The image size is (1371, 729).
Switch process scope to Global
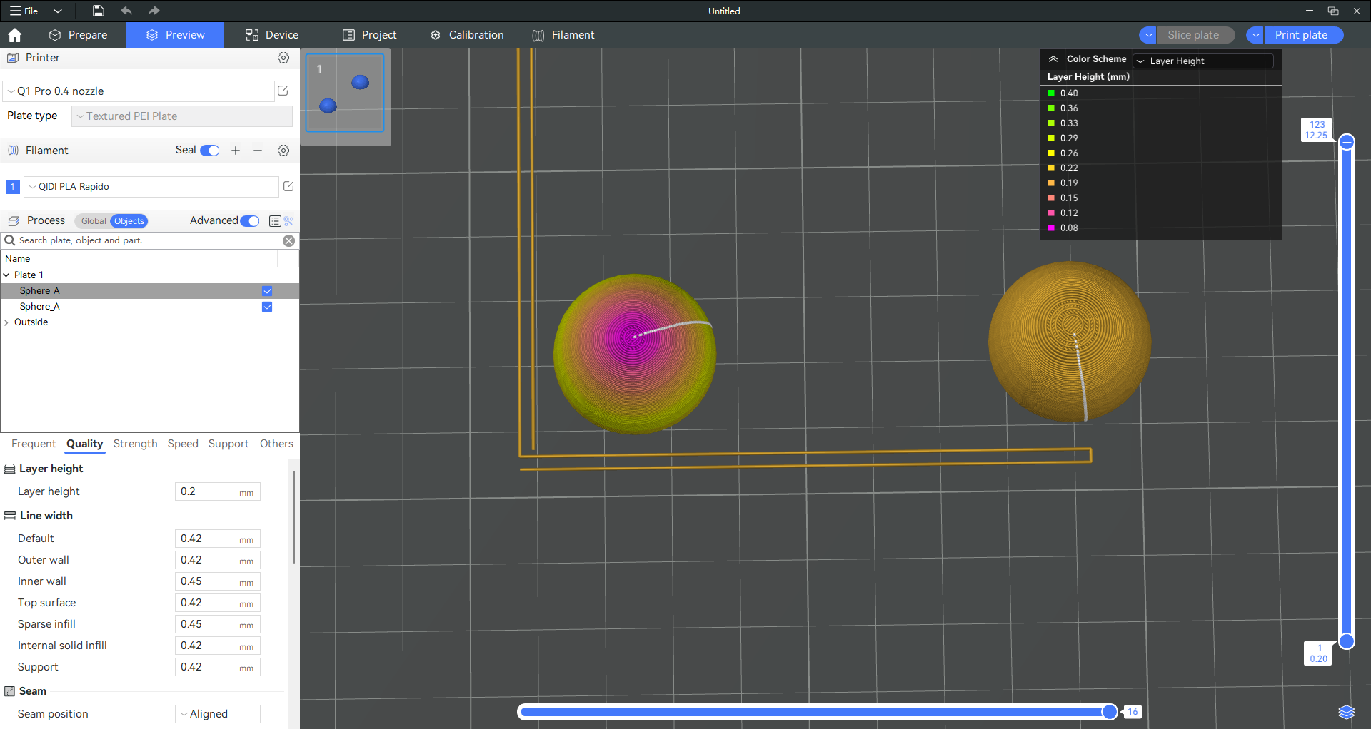(x=93, y=221)
